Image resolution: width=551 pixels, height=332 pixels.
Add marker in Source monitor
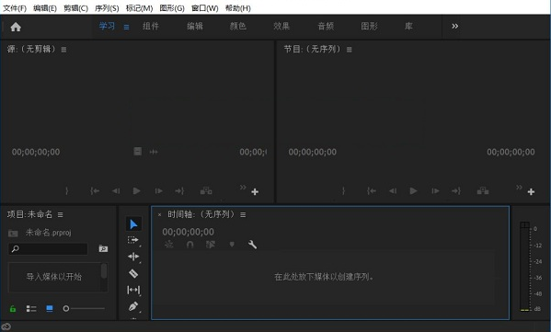pos(67,191)
